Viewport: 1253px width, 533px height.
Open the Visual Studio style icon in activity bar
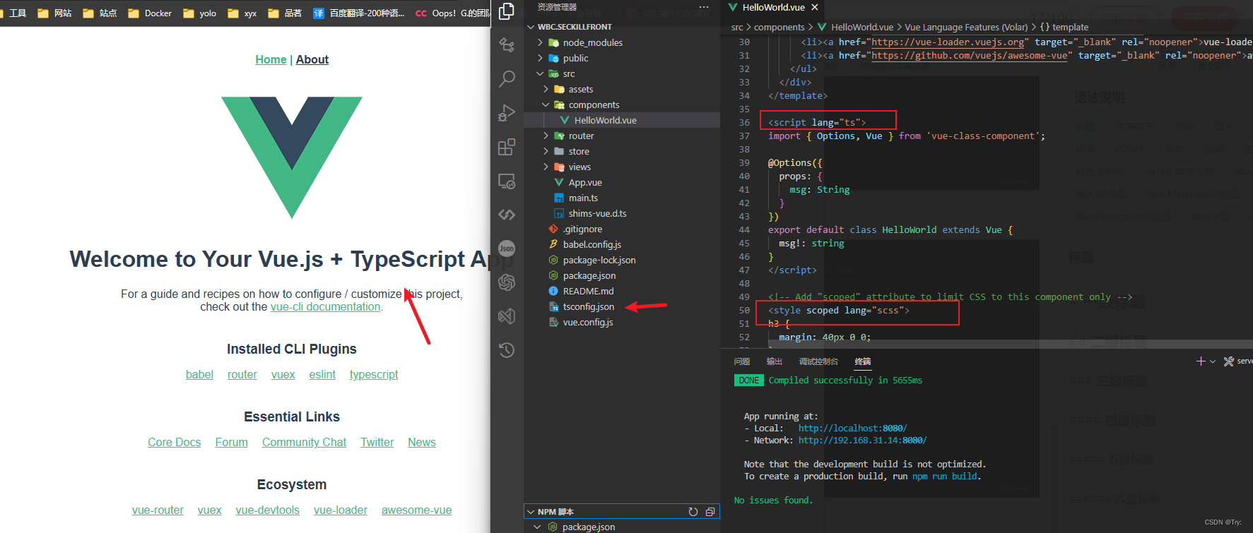pyautogui.click(x=507, y=316)
